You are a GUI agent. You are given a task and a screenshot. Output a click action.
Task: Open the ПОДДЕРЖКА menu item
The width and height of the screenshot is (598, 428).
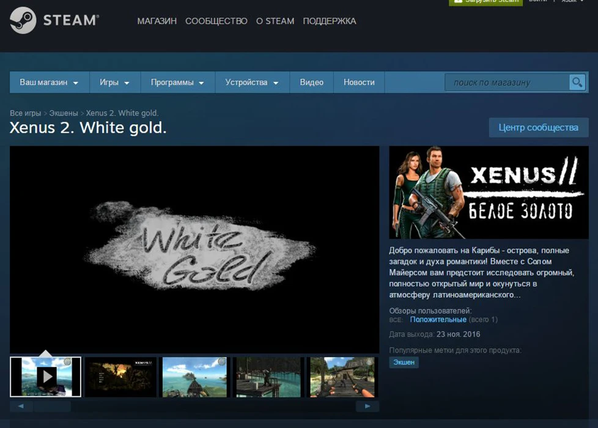tap(329, 21)
